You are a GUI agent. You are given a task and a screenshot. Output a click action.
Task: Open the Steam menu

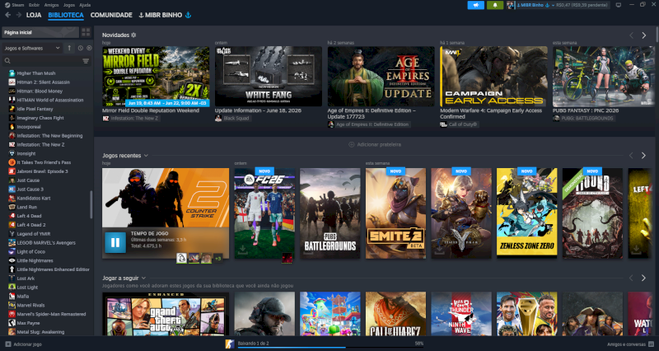[18, 5]
